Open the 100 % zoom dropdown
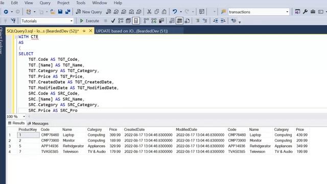The width and height of the screenshot is (327, 184). [x=24, y=117]
